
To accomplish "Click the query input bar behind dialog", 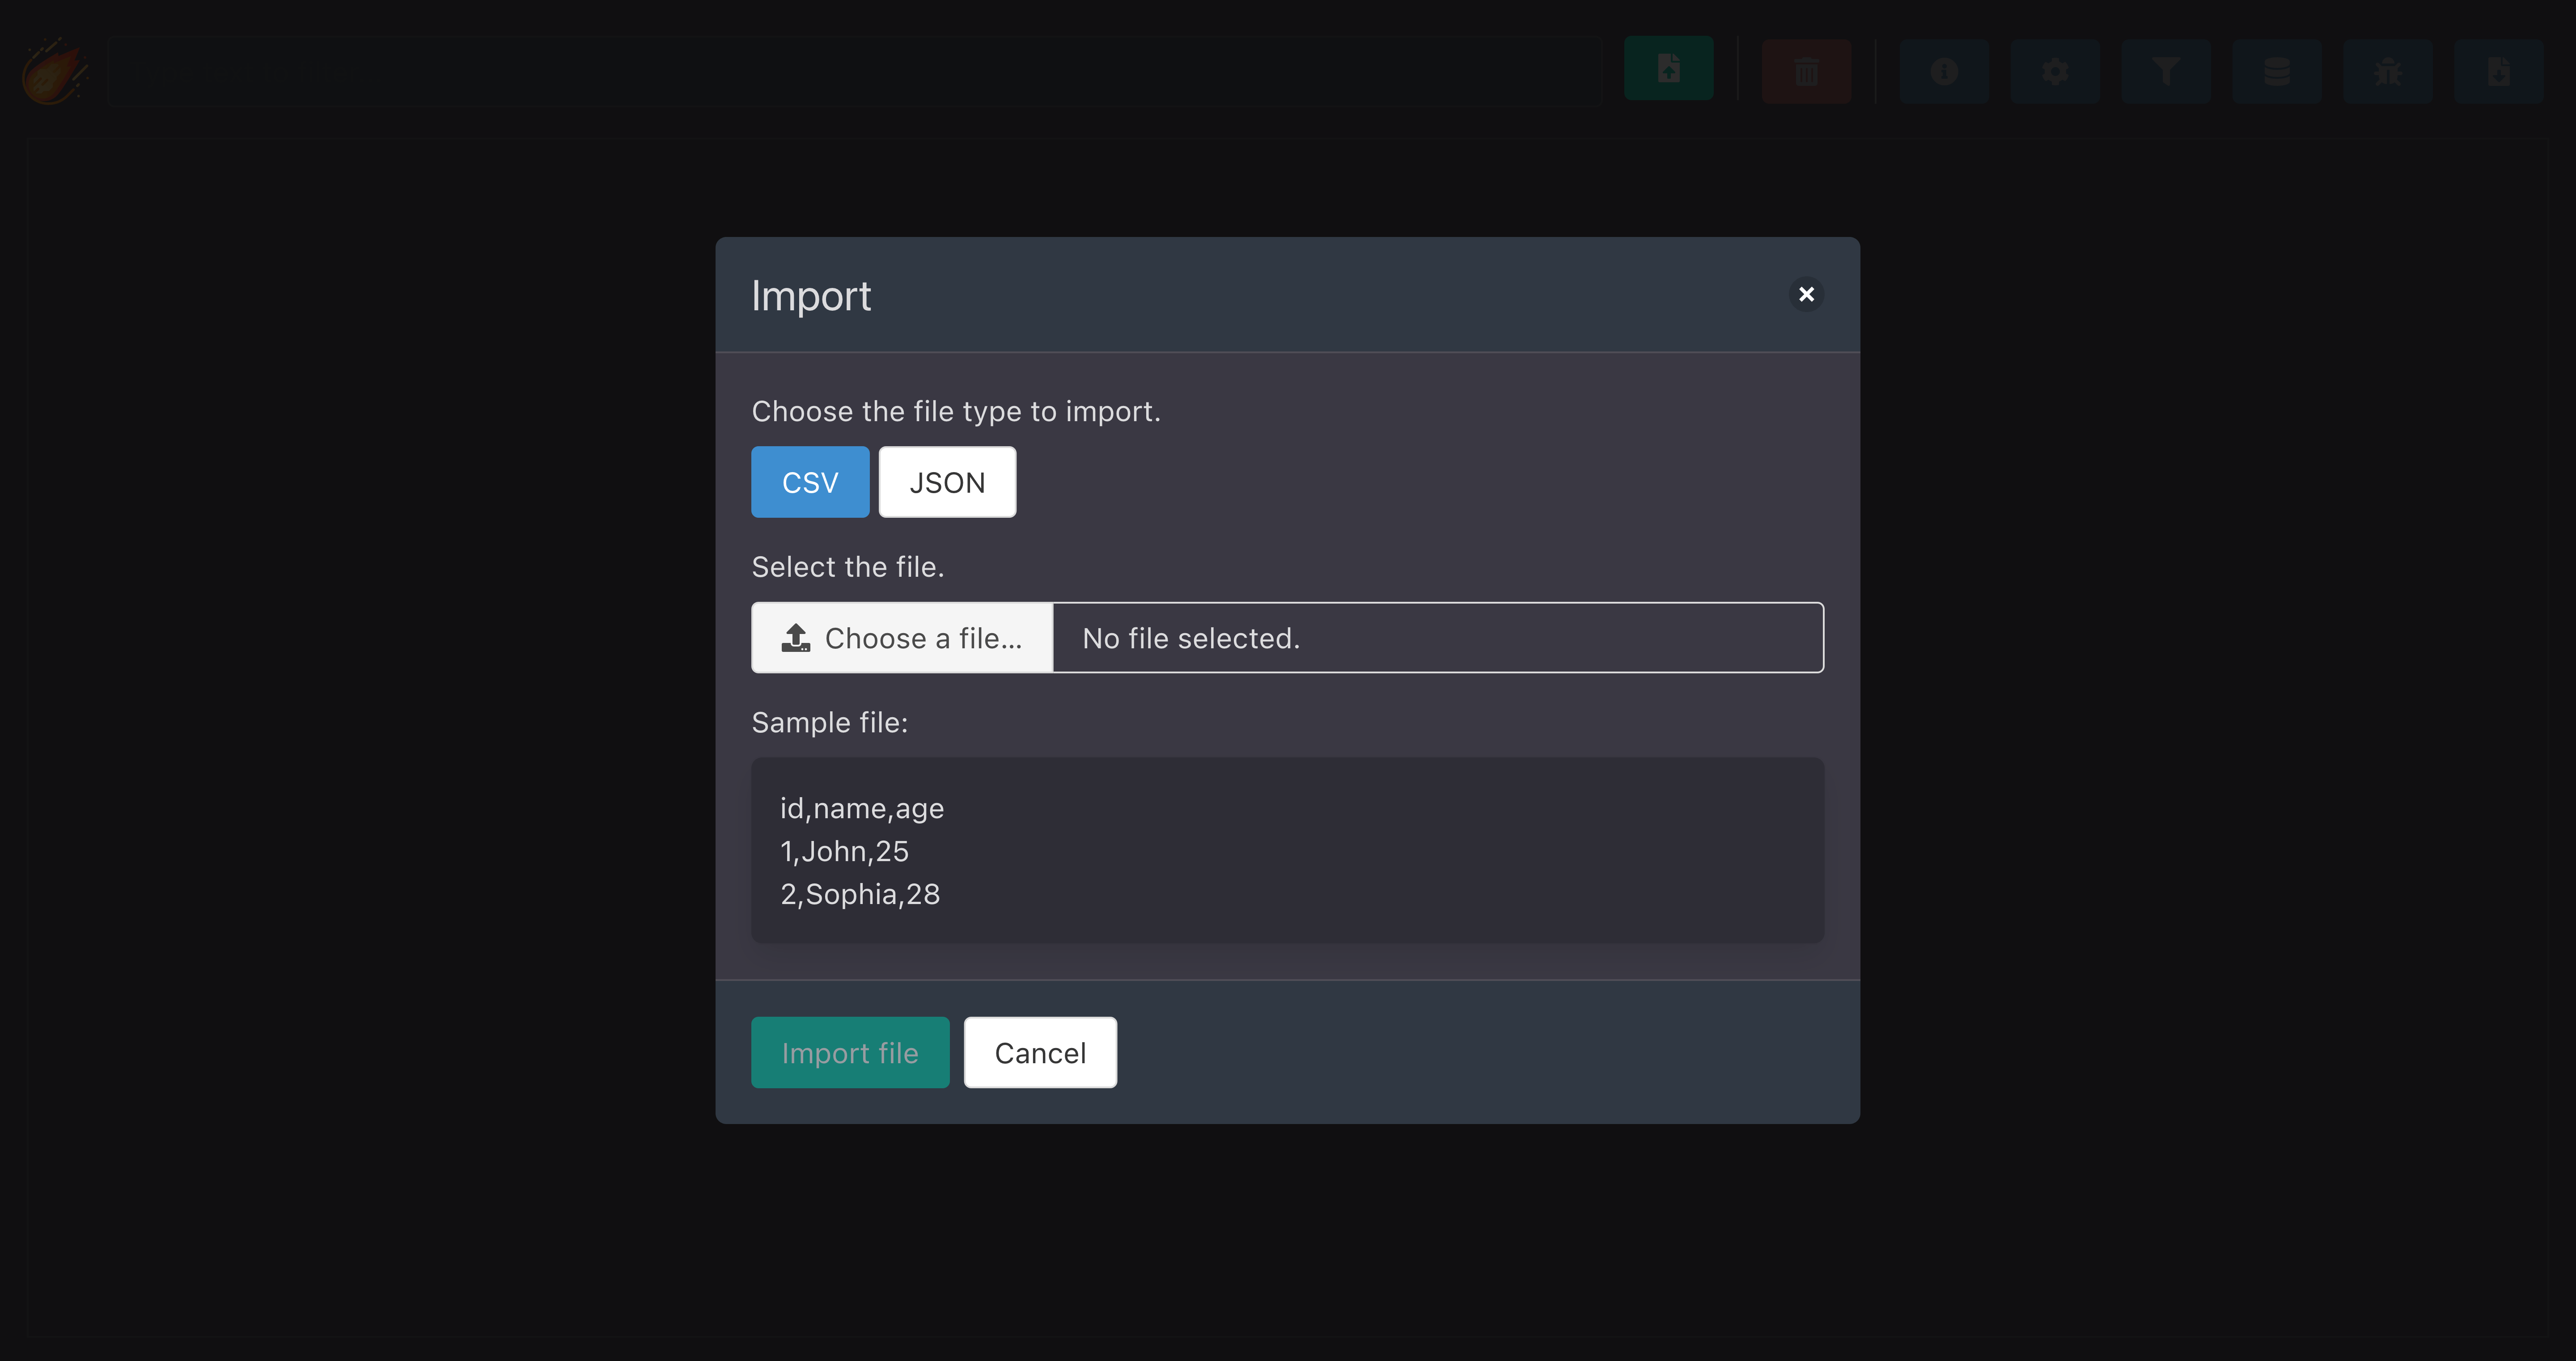I will click(x=855, y=71).
